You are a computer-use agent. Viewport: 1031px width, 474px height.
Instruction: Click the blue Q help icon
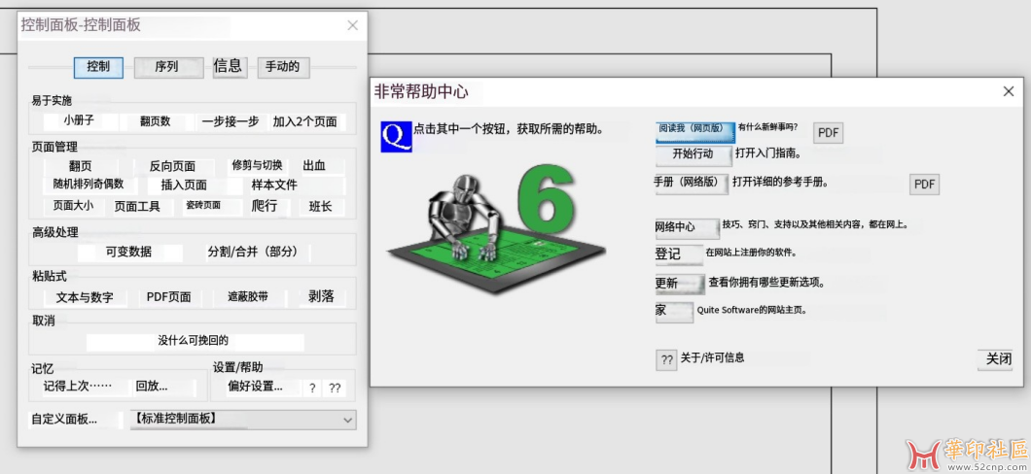point(397,136)
